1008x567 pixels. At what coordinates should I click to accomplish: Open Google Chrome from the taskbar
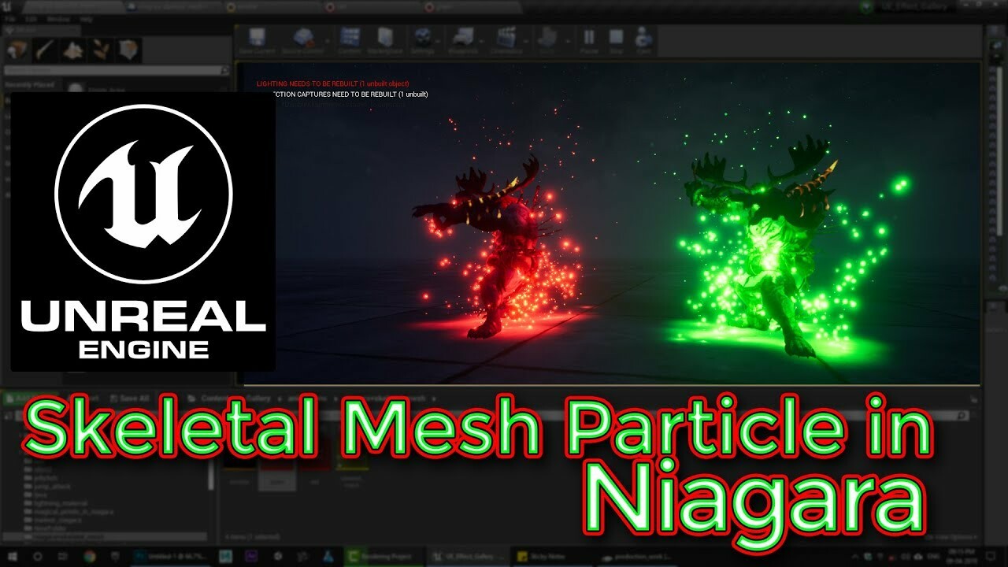point(90,557)
